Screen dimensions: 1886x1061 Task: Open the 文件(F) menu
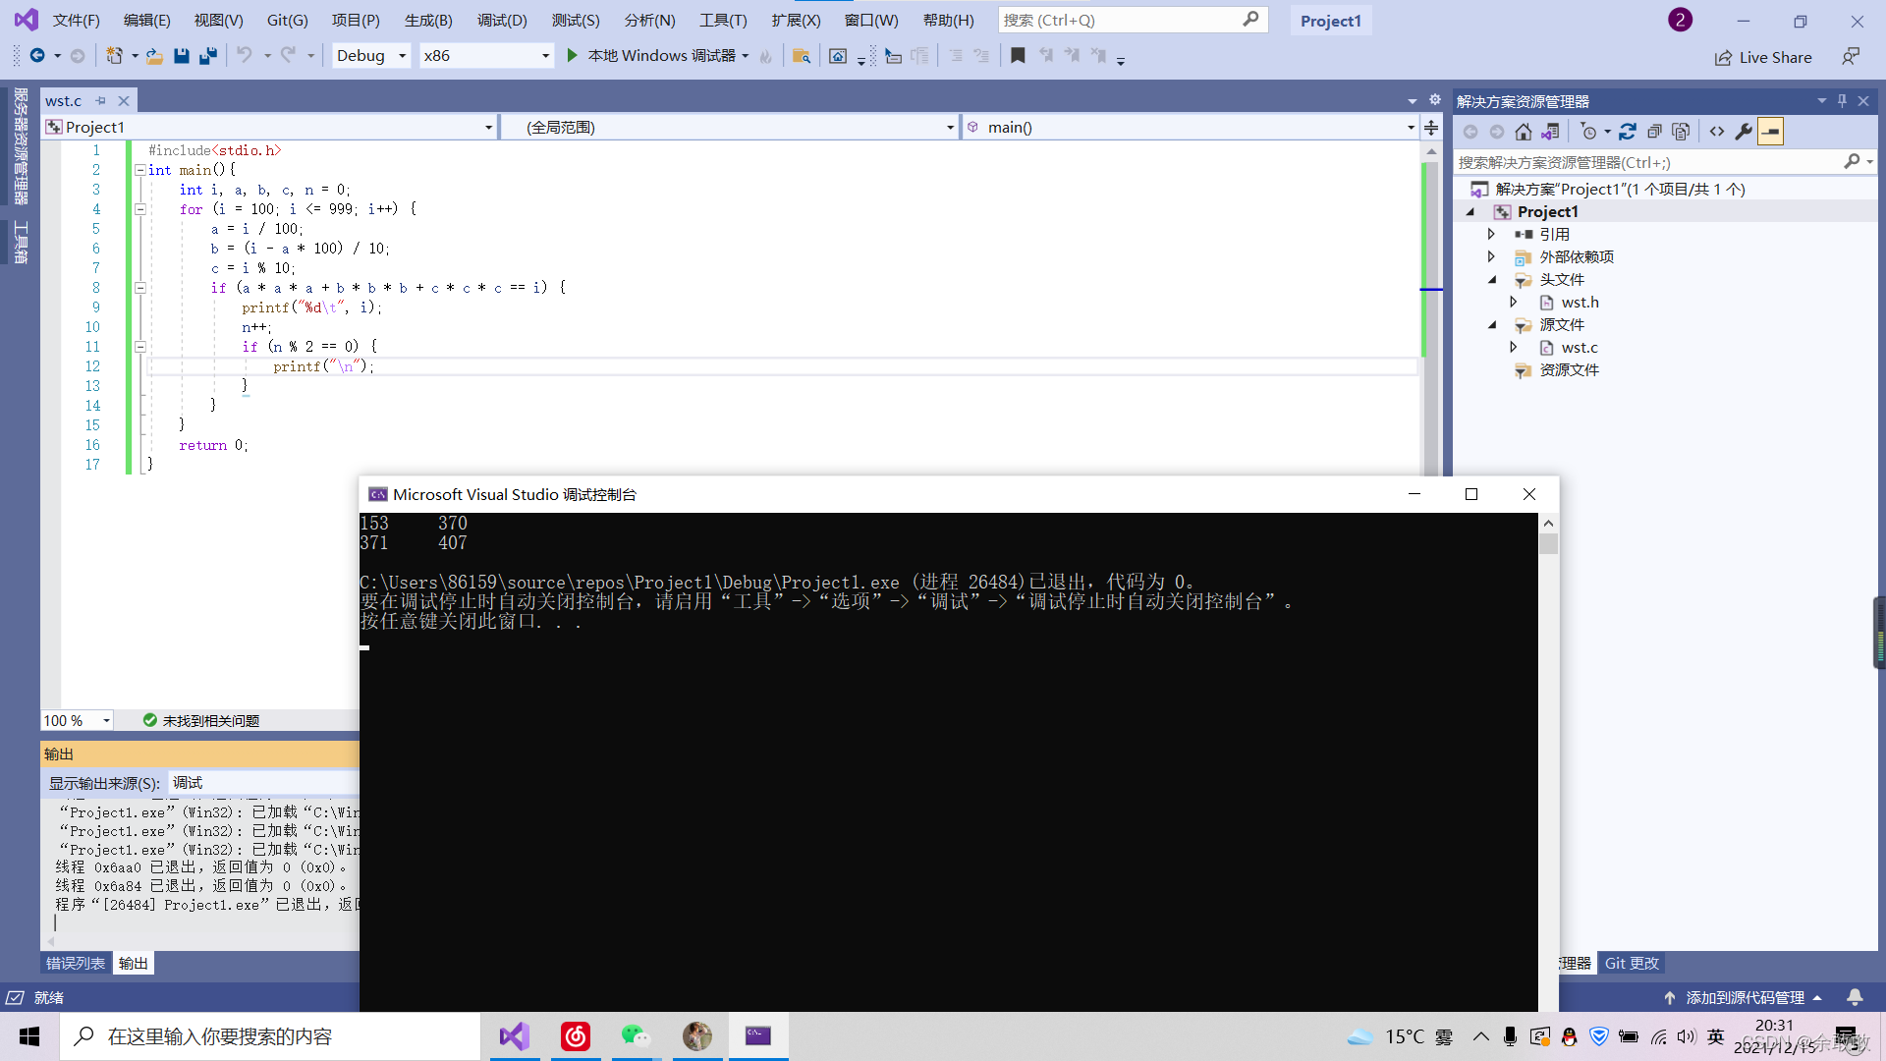click(x=76, y=20)
